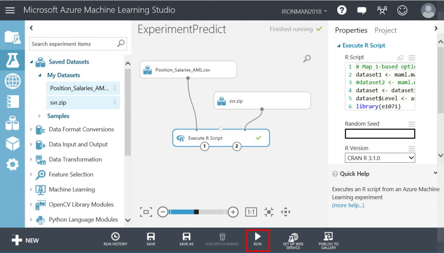444x253 pixels.
Task: Select the Execute R Script module on canvas
Action: click(221, 138)
